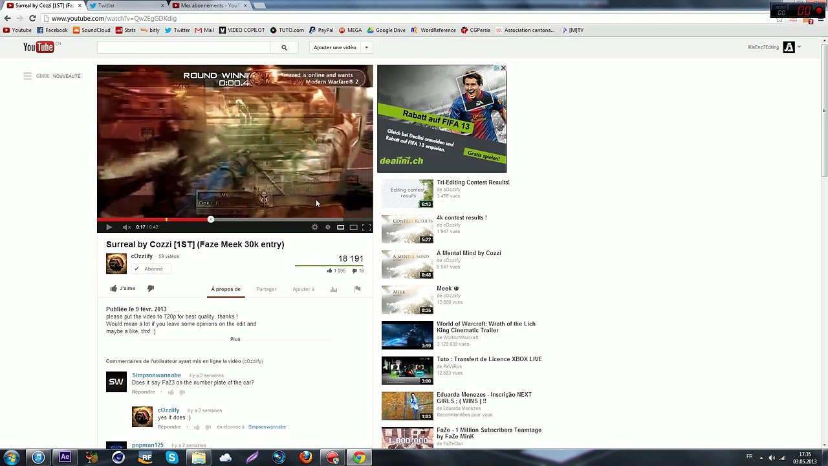Open Windows Explorer from the taskbar
828x466 pixels.
[x=199, y=458]
